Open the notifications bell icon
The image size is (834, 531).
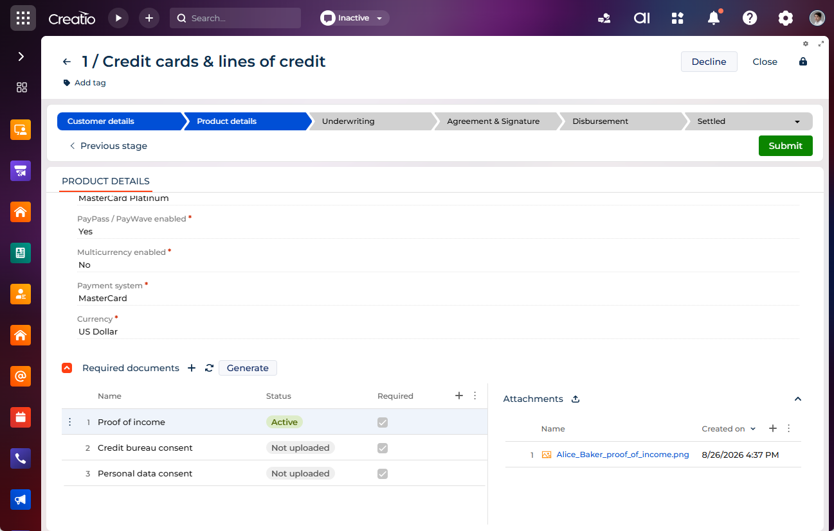click(714, 18)
